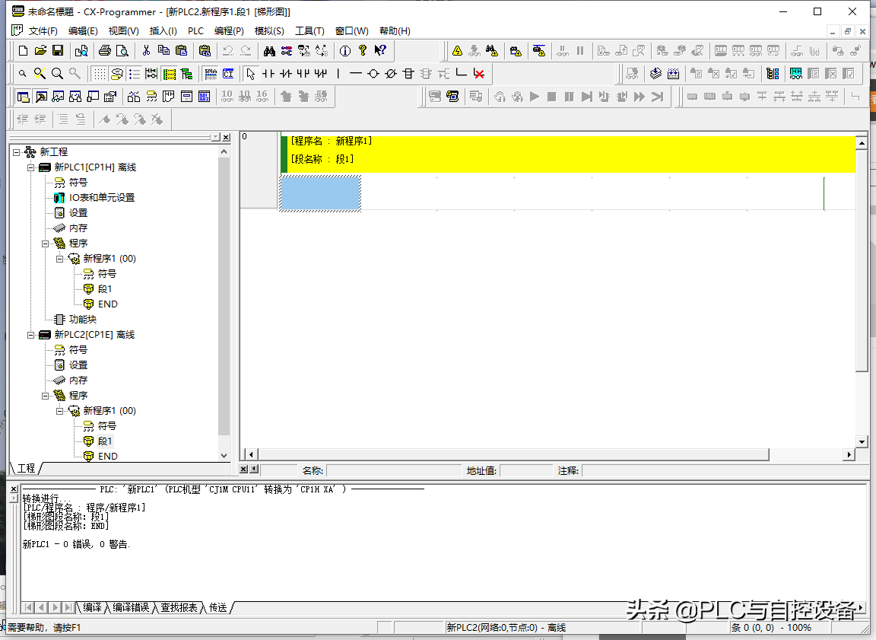
Task: Collapse the 程序 node under 新PLC2
Action: 46,396
